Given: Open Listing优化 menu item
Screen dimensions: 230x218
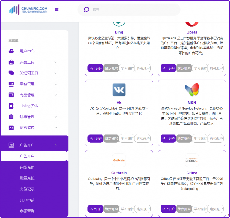Looking at the screenshot, I should (29, 106).
